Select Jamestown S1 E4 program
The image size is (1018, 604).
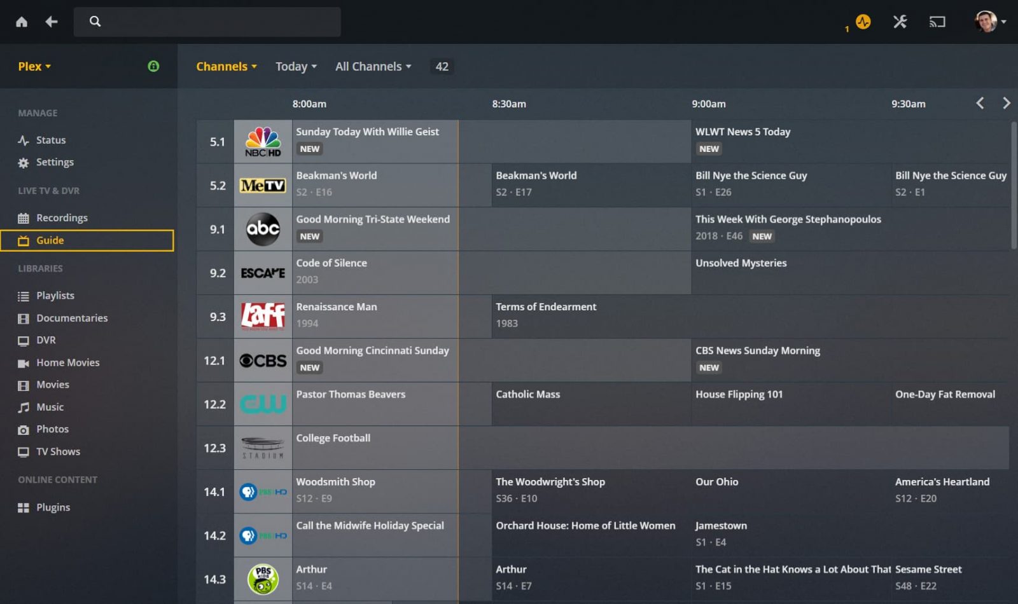(x=851, y=535)
